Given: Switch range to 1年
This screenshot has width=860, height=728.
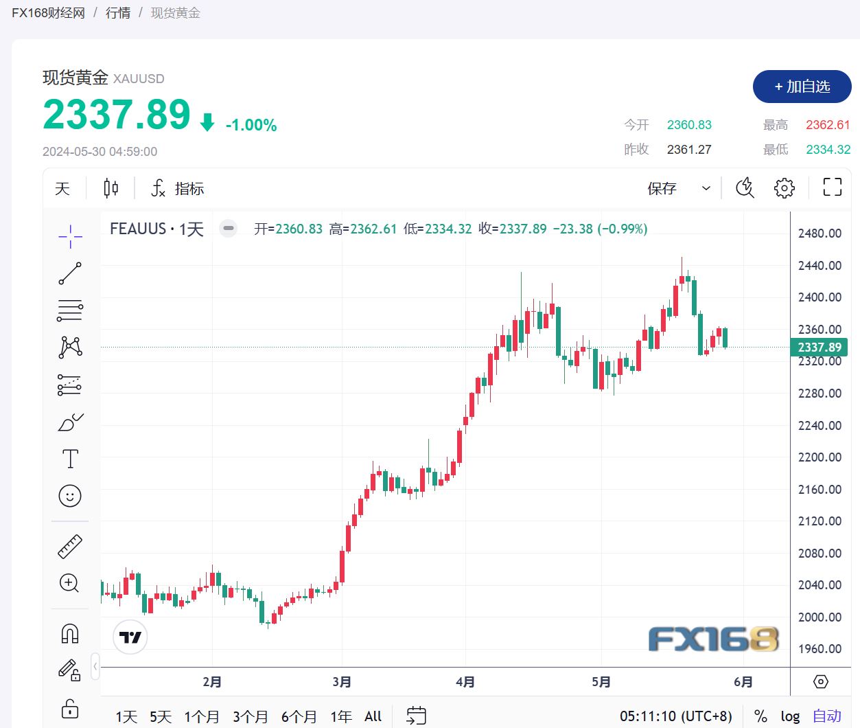Looking at the screenshot, I should (341, 716).
